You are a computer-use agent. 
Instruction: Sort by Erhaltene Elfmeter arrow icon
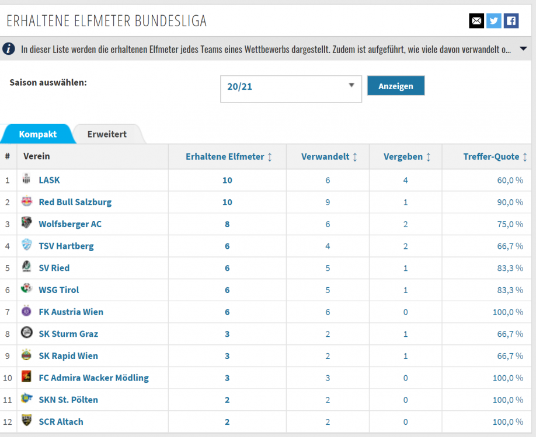[270, 157]
